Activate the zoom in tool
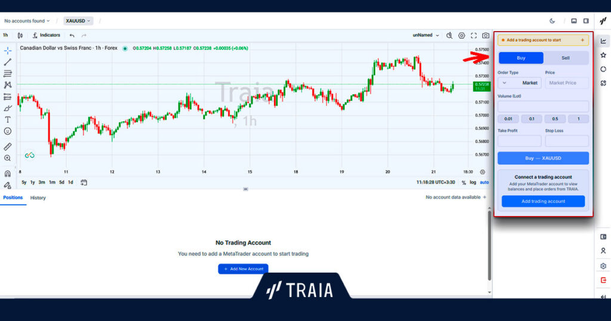The width and height of the screenshot is (611, 321). point(7,158)
